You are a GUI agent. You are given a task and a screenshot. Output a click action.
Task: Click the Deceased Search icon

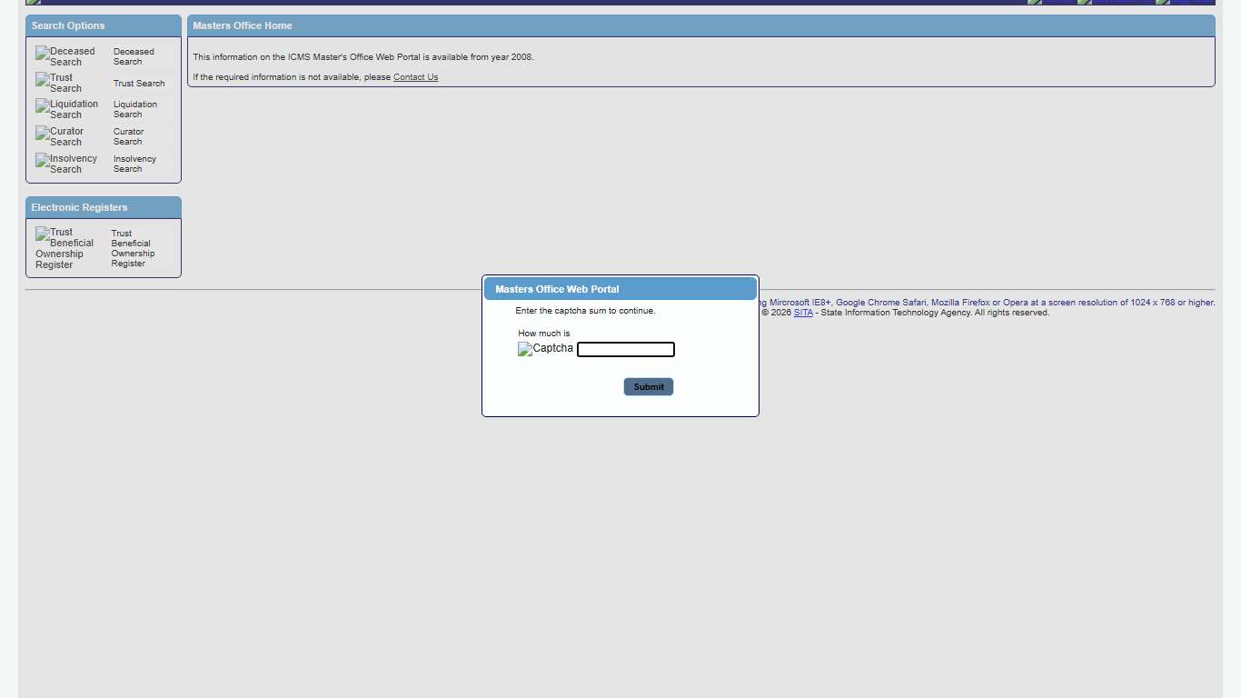65,56
